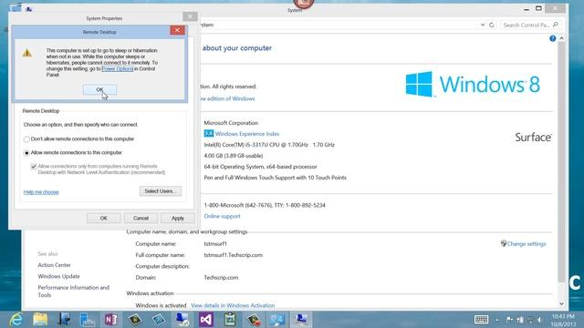584x328 pixels.
Task: Click the search magnifier in Control Panel
Action: pyautogui.click(x=556, y=25)
